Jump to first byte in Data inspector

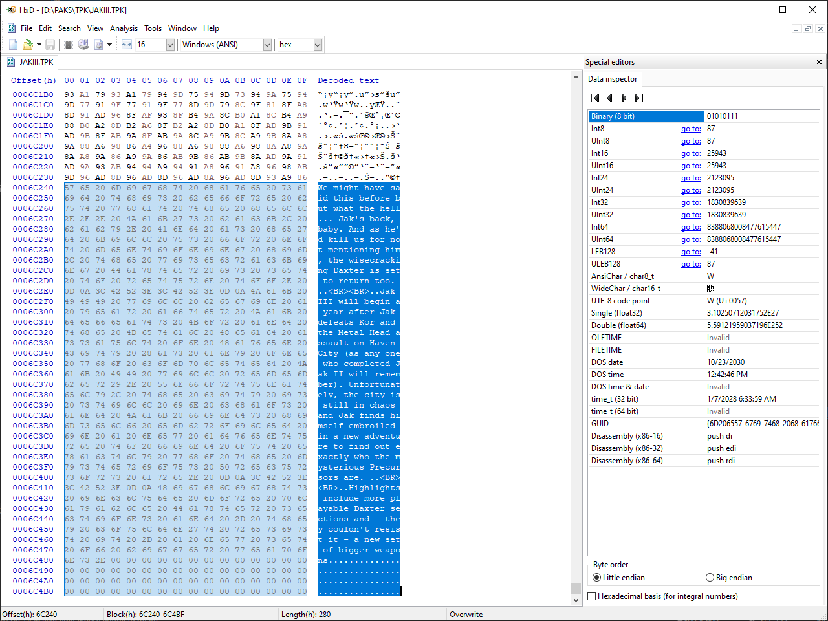[x=594, y=98]
